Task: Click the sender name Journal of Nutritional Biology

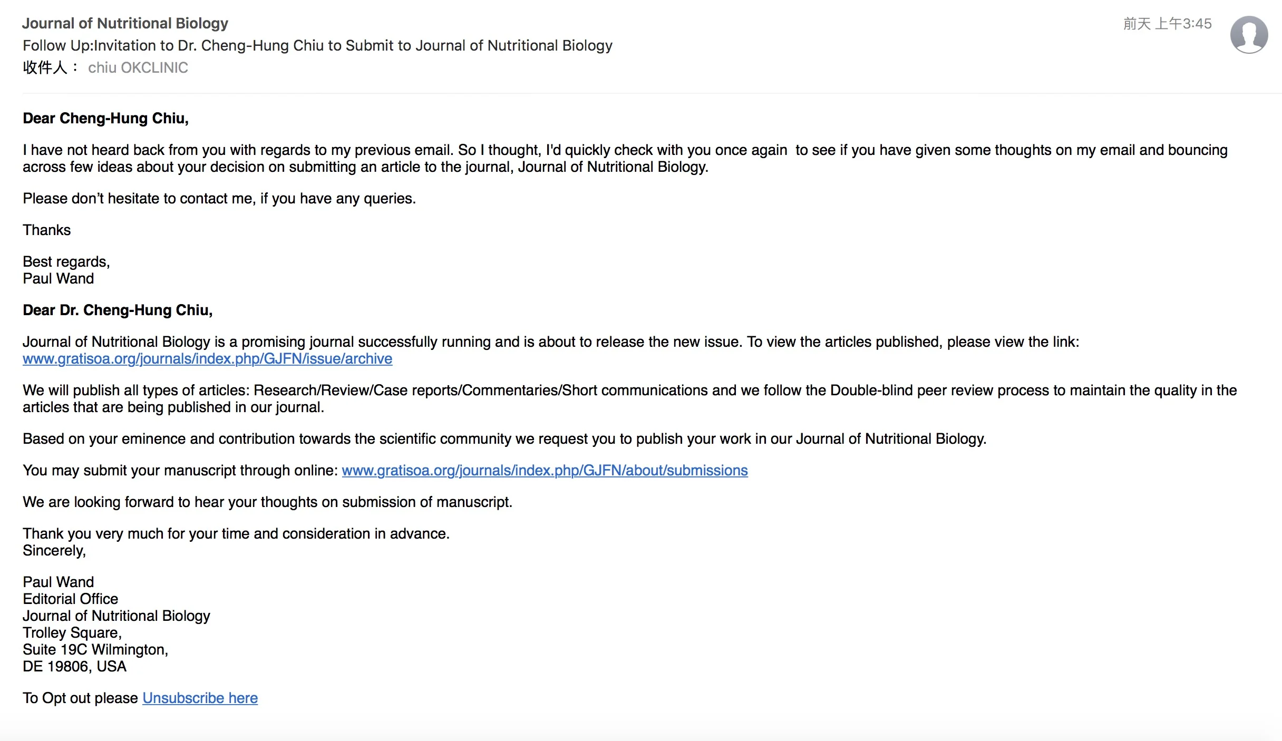Action: (125, 24)
